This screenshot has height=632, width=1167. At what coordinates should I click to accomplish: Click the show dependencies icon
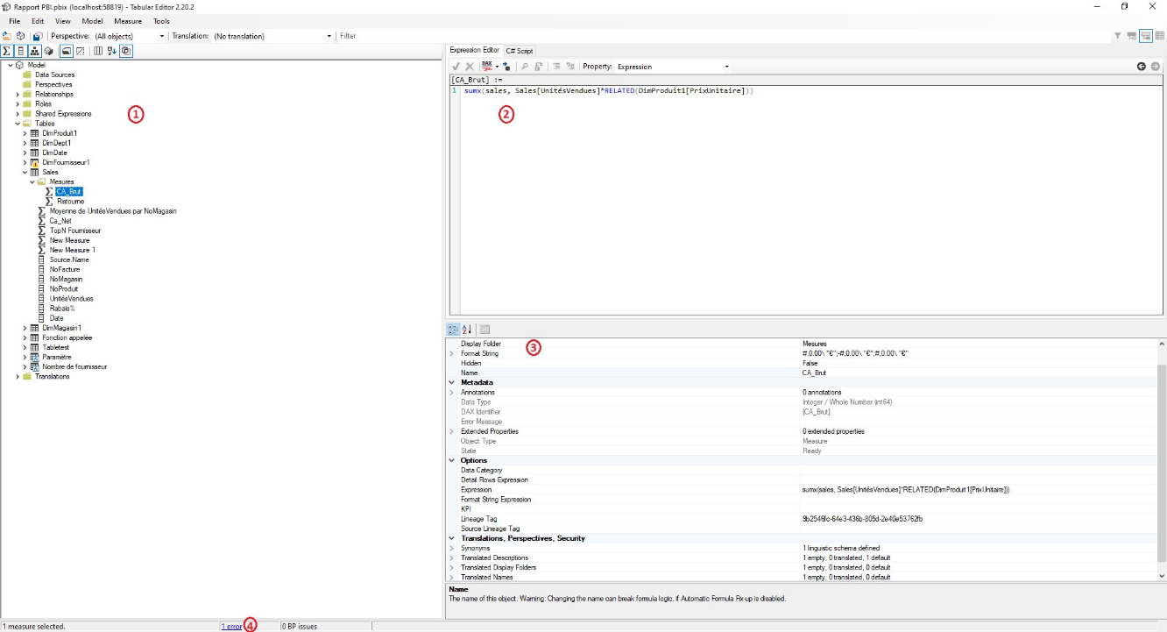(506, 67)
